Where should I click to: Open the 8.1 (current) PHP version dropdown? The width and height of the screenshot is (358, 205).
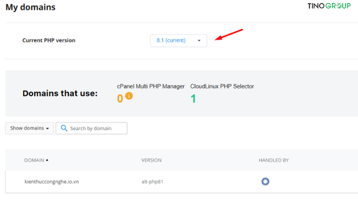click(178, 40)
